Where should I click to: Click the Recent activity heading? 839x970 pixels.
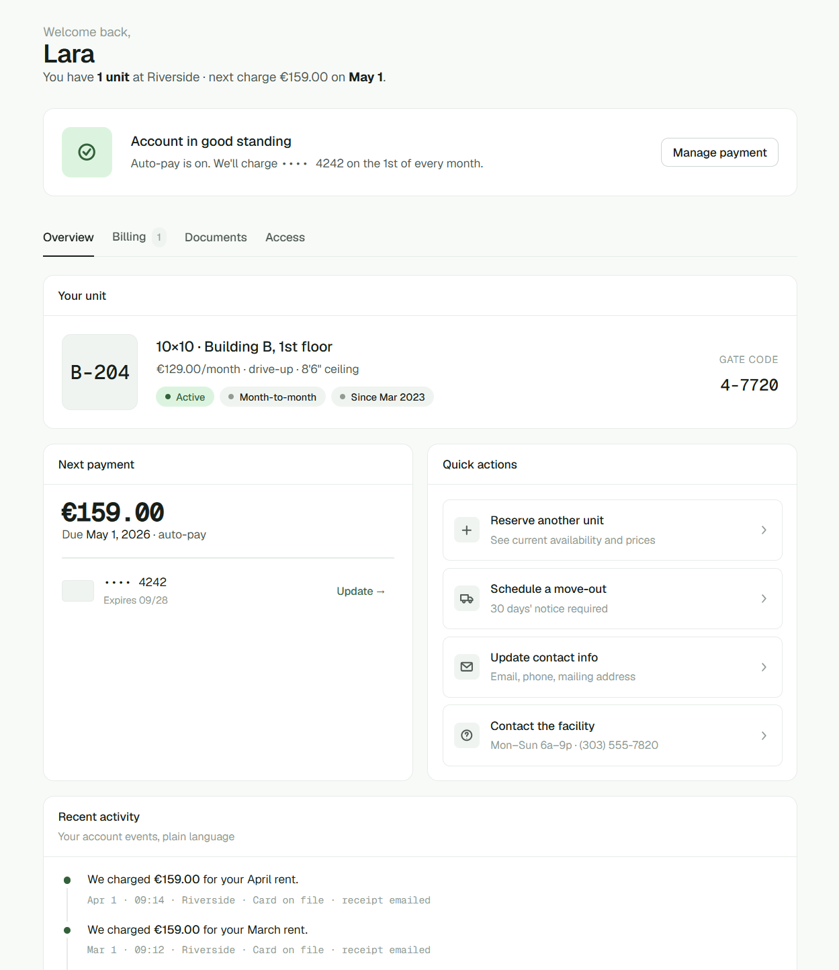(99, 817)
